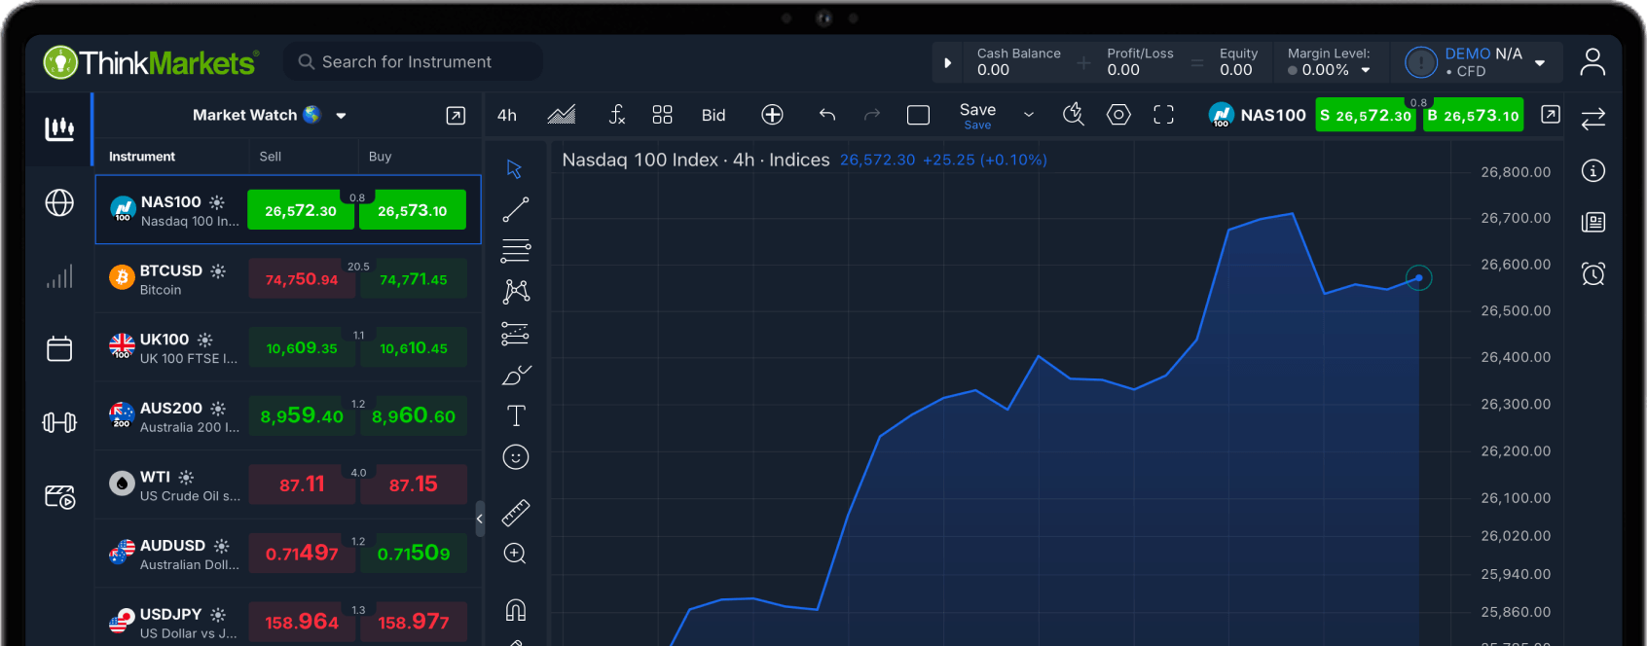Select the horizontal lines Fibonacci tool
Image resolution: width=1647 pixels, height=646 pixels.
(516, 250)
